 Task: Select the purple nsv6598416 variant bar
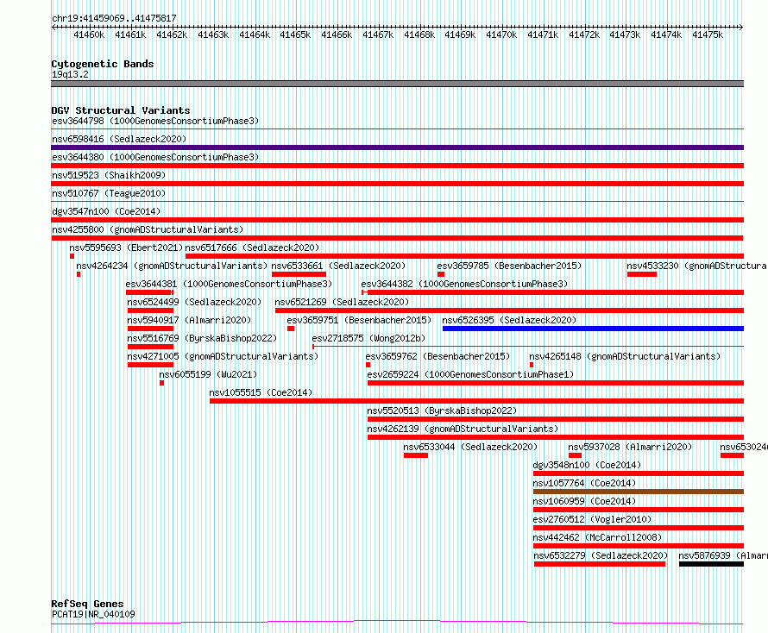point(397,147)
